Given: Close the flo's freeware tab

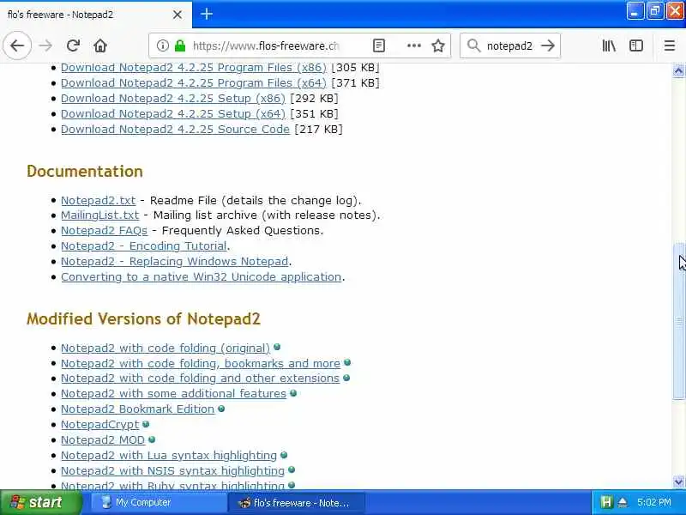Looking at the screenshot, I should coord(178,15).
